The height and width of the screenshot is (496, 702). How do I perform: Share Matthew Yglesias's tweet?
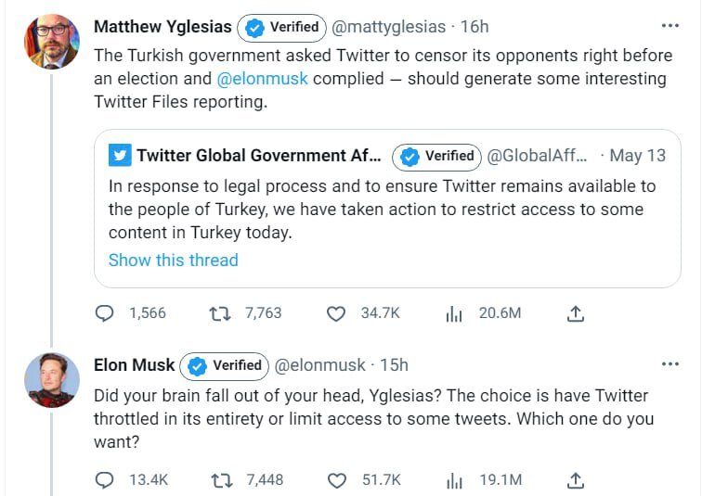click(x=575, y=313)
